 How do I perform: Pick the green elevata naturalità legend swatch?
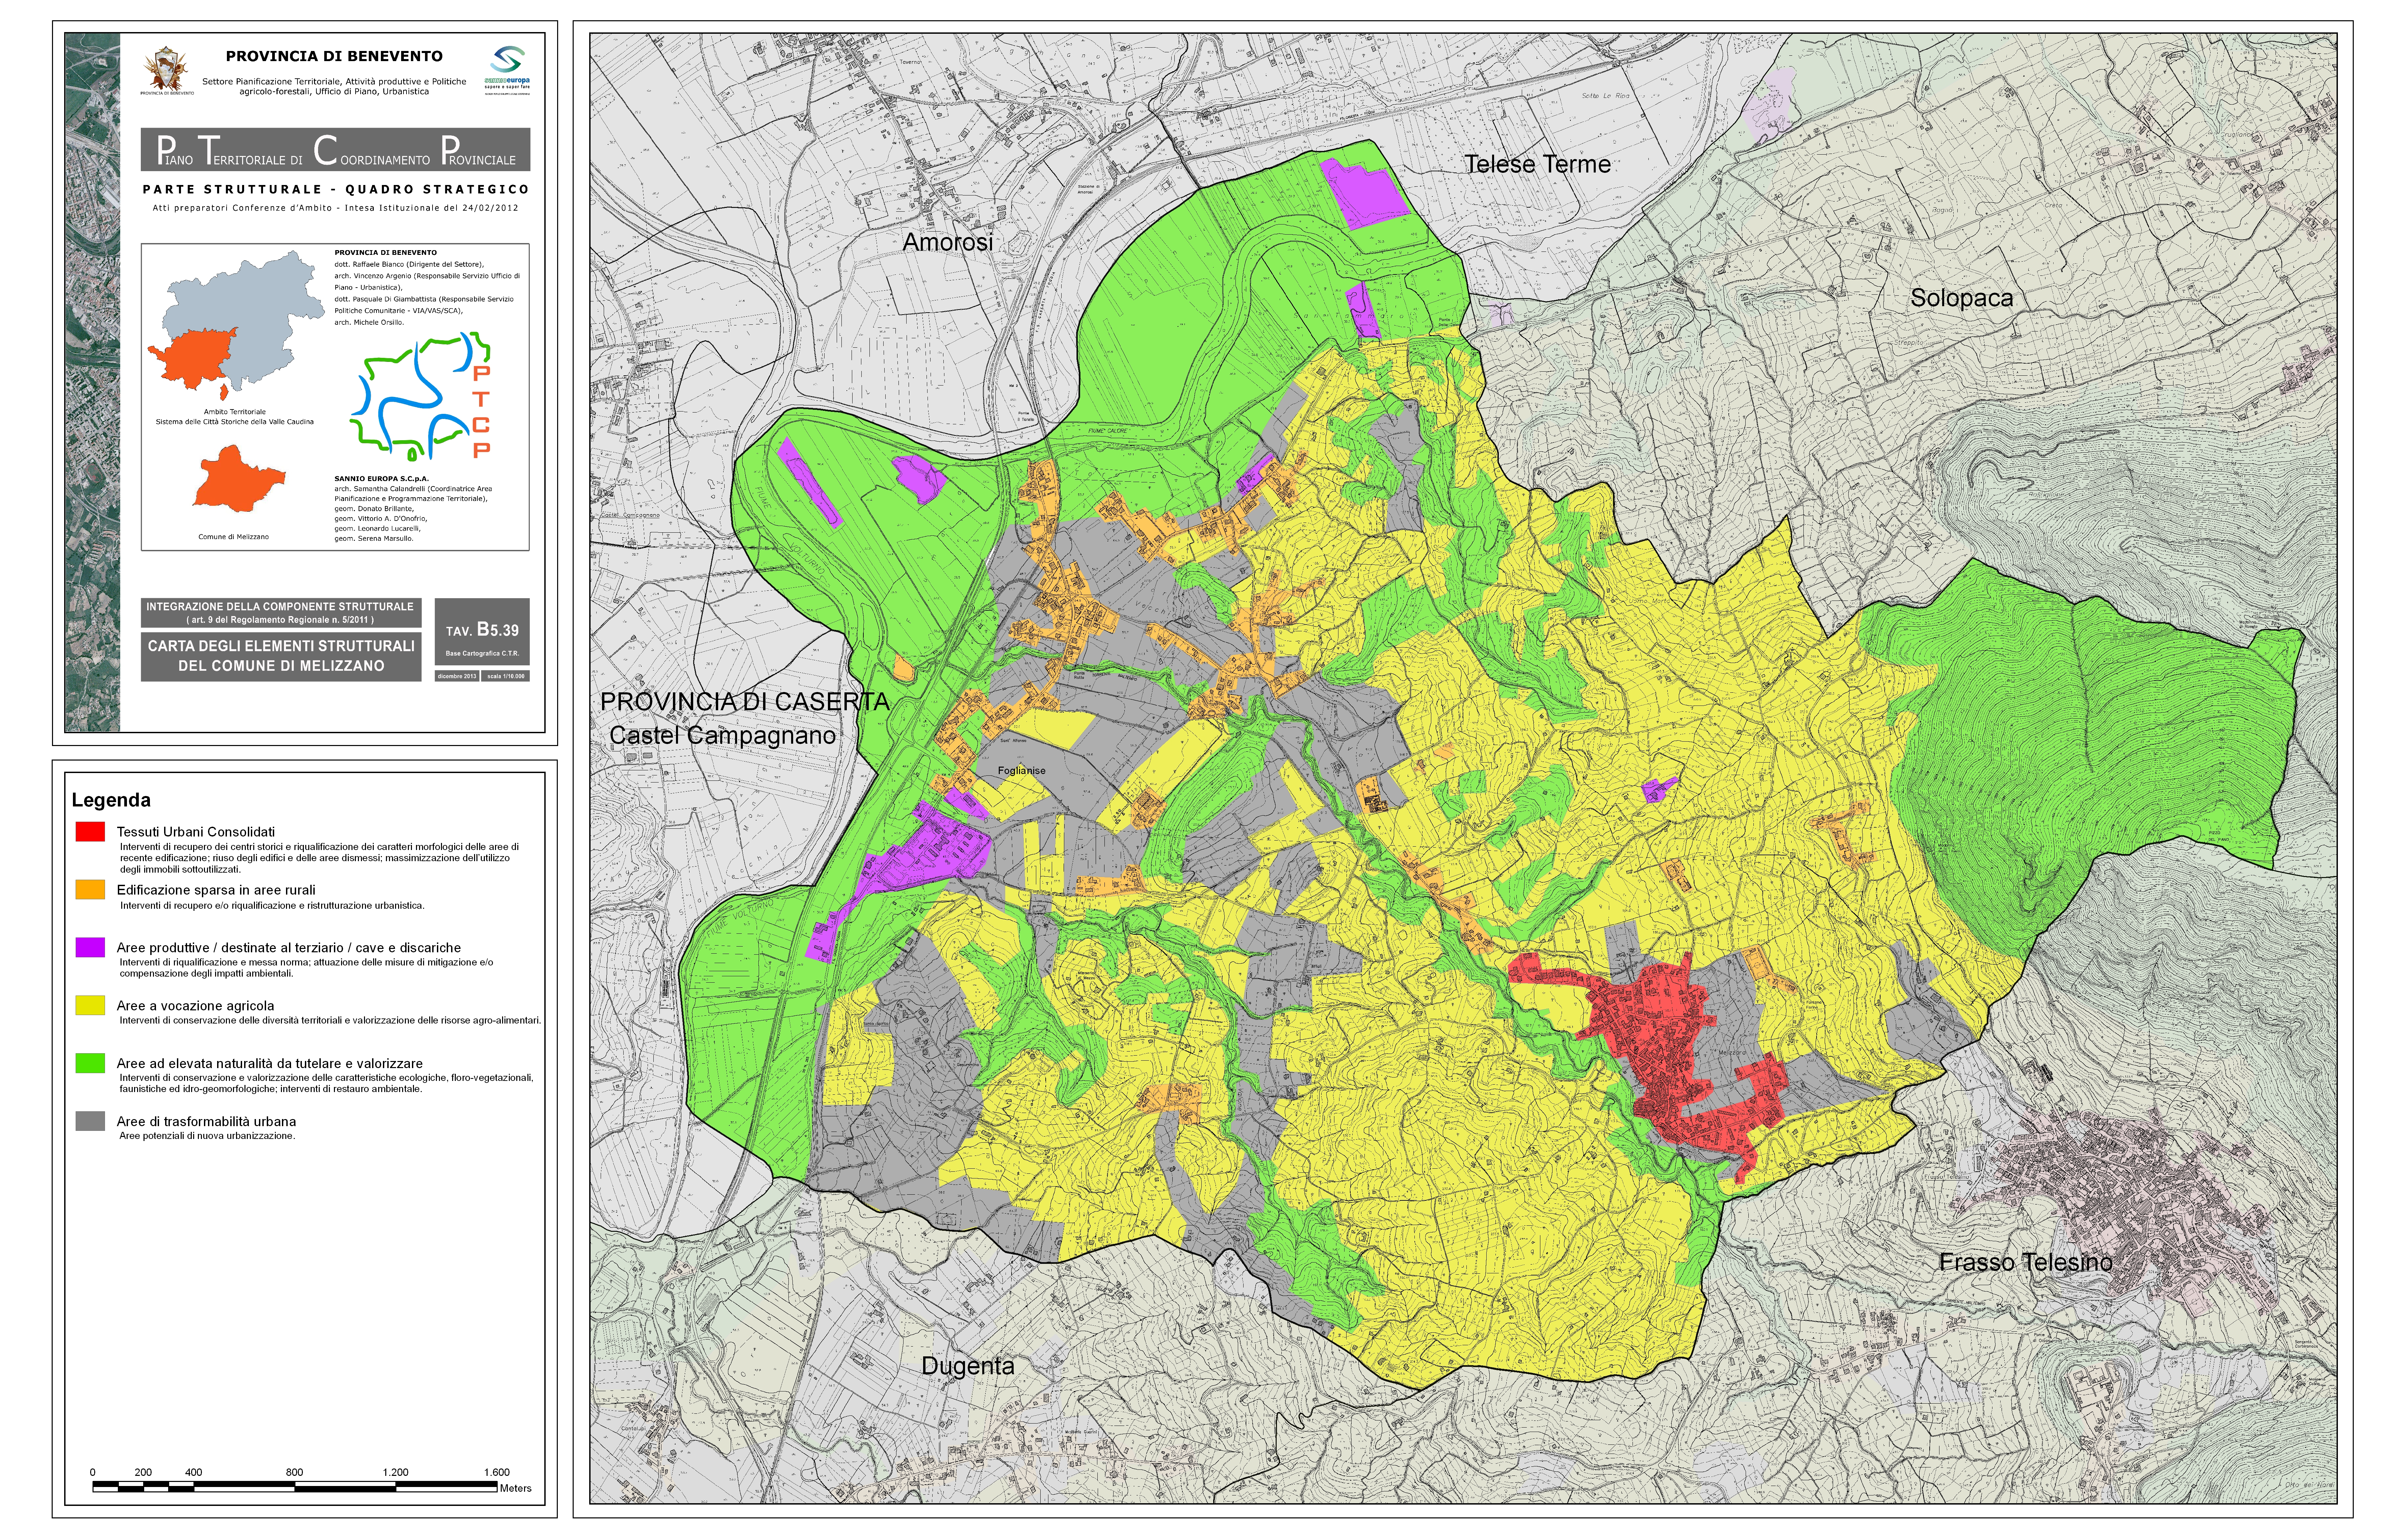[90, 1063]
